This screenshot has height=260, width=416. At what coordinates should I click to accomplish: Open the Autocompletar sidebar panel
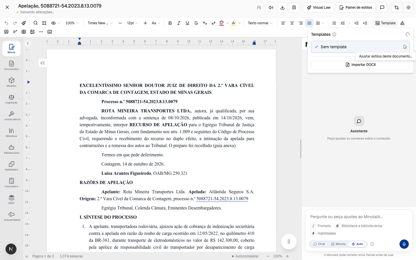coord(12,216)
